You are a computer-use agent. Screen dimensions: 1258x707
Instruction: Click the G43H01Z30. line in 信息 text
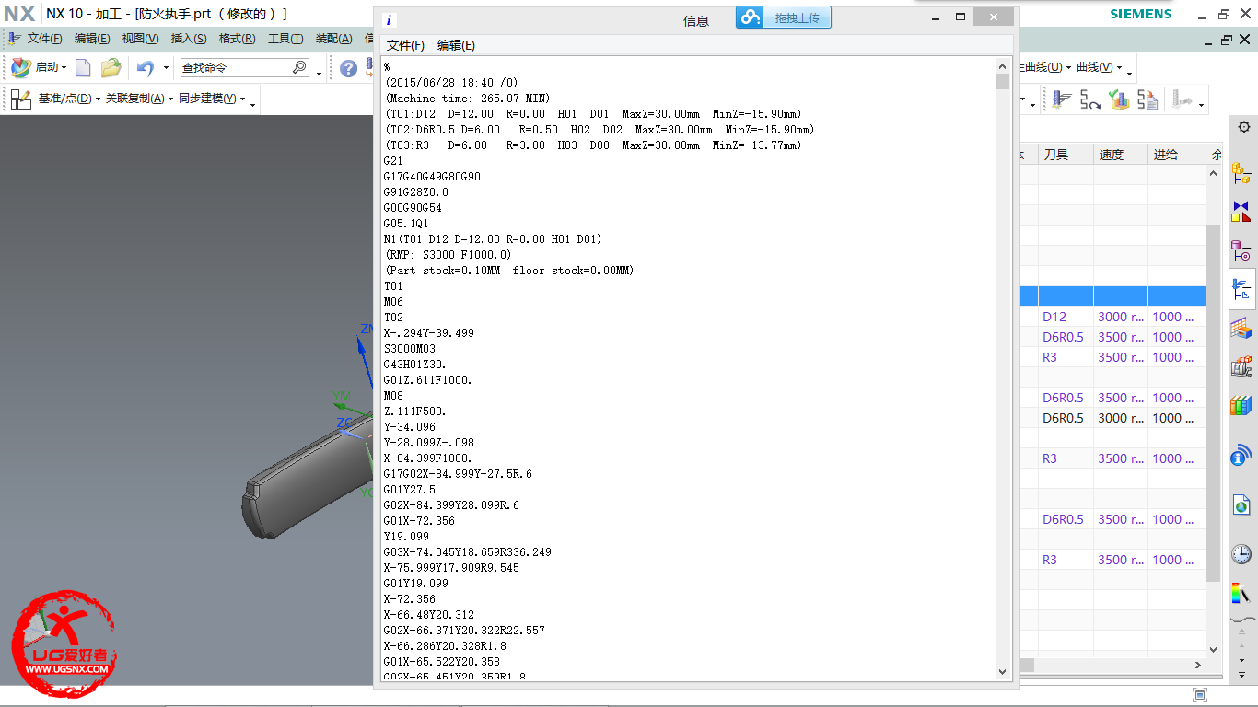tap(415, 365)
